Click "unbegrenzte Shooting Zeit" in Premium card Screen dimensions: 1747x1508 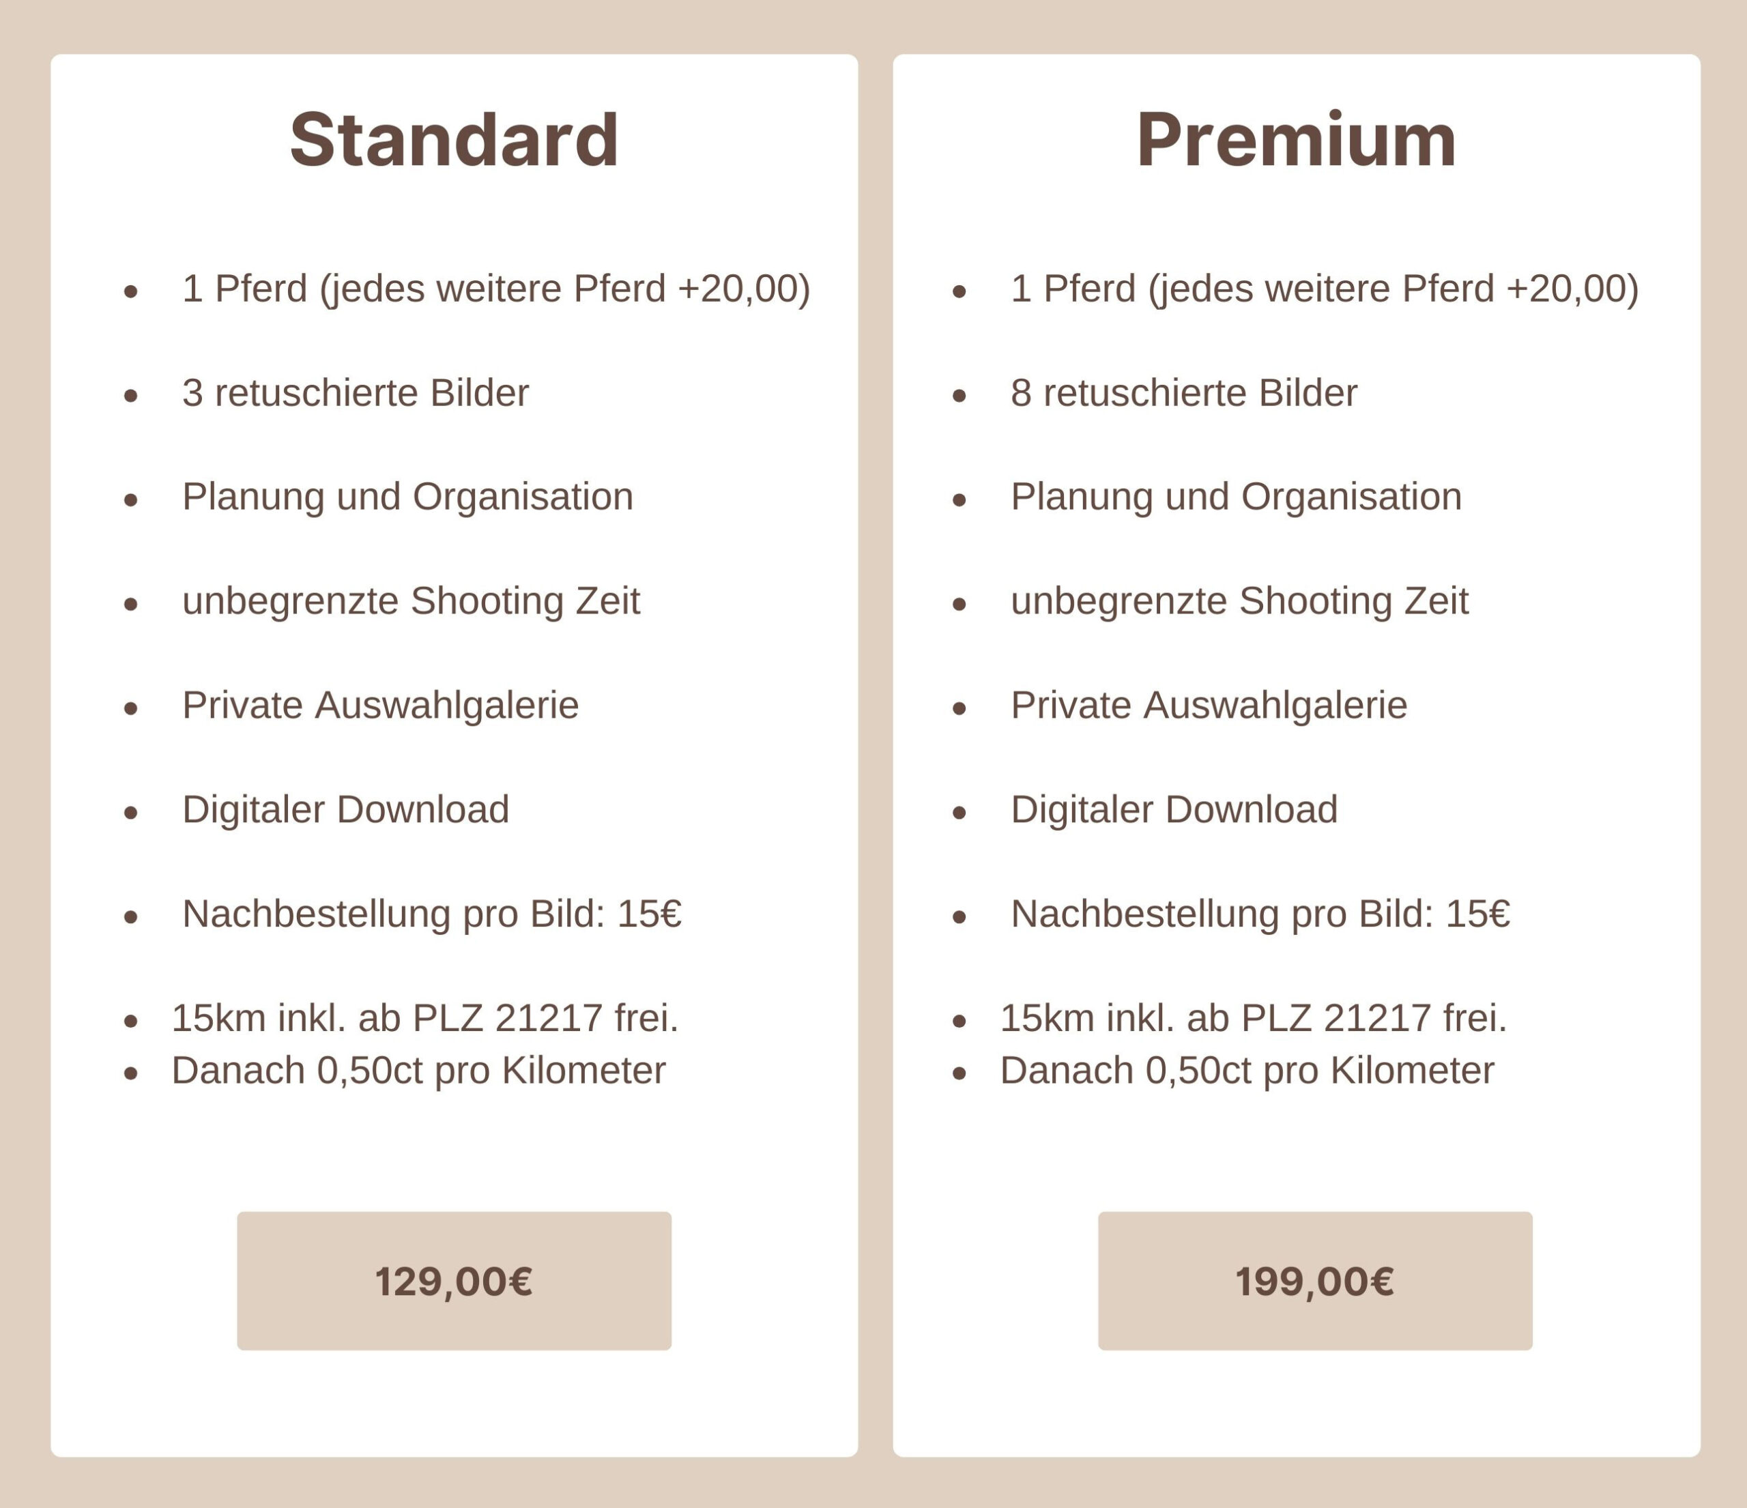(x=1239, y=601)
